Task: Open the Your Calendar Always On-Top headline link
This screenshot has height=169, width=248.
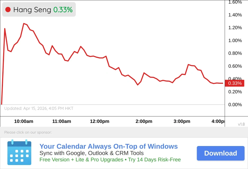Action: tap(108, 146)
